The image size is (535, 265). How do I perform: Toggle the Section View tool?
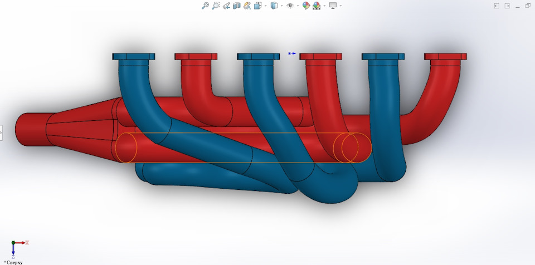(x=237, y=6)
